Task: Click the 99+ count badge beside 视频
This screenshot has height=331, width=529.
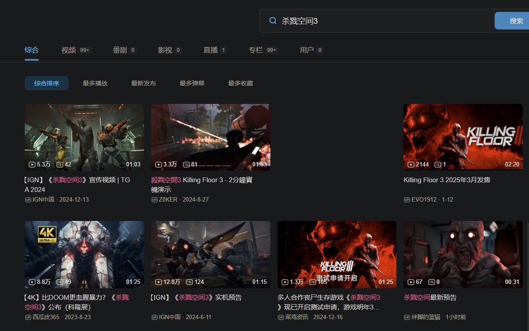Action: tap(85, 50)
